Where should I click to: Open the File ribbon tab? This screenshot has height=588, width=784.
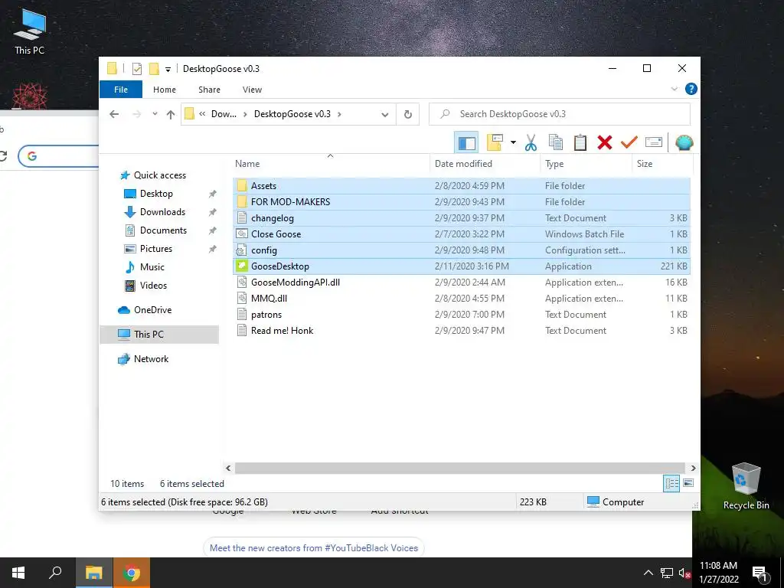pyautogui.click(x=121, y=90)
